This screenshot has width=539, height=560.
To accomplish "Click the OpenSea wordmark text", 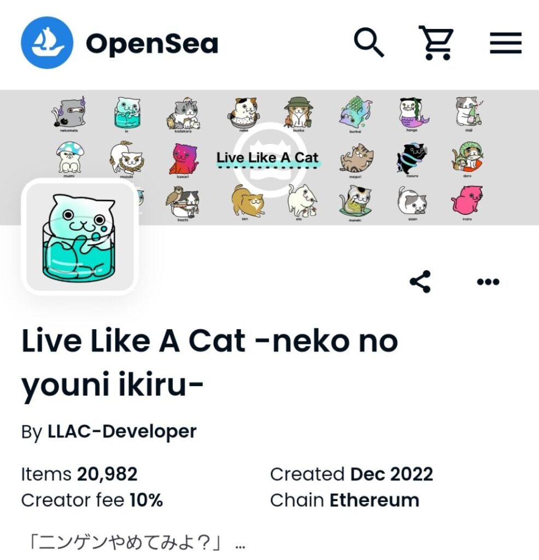I will pyautogui.click(x=152, y=44).
